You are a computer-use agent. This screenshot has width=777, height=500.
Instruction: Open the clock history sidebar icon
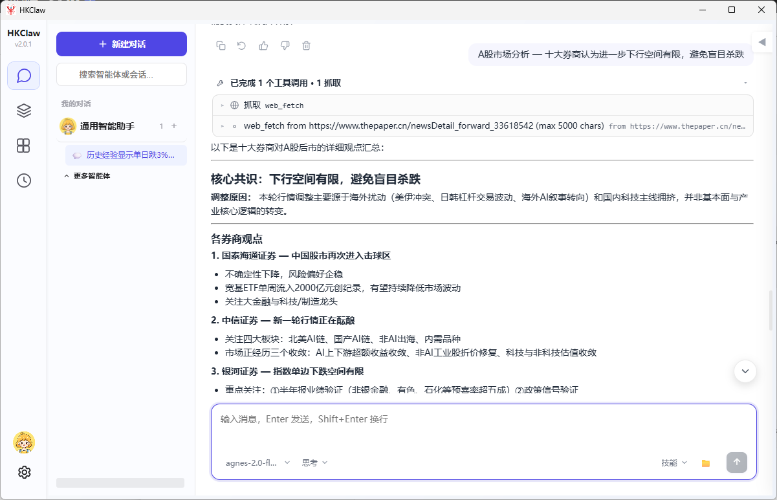[x=24, y=180]
